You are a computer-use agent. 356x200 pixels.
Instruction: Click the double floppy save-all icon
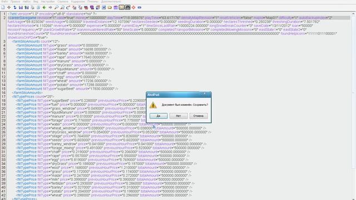coord(27,7)
